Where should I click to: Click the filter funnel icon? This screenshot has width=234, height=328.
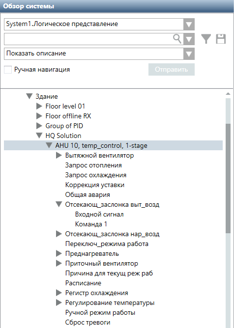pyautogui.click(x=206, y=39)
